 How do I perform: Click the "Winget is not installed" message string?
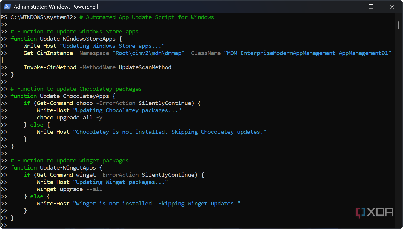[157, 204]
